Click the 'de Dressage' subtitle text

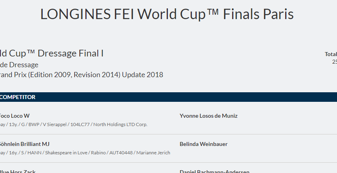tap(19, 64)
